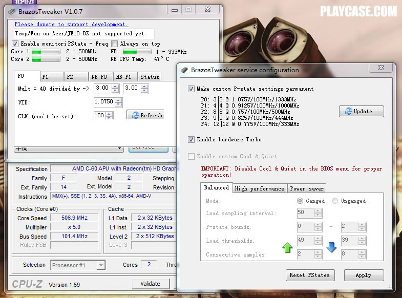Click the Core 2 load progress bar
The width and height of the screenshot is (402, 298).
click(x=46, y=59)
